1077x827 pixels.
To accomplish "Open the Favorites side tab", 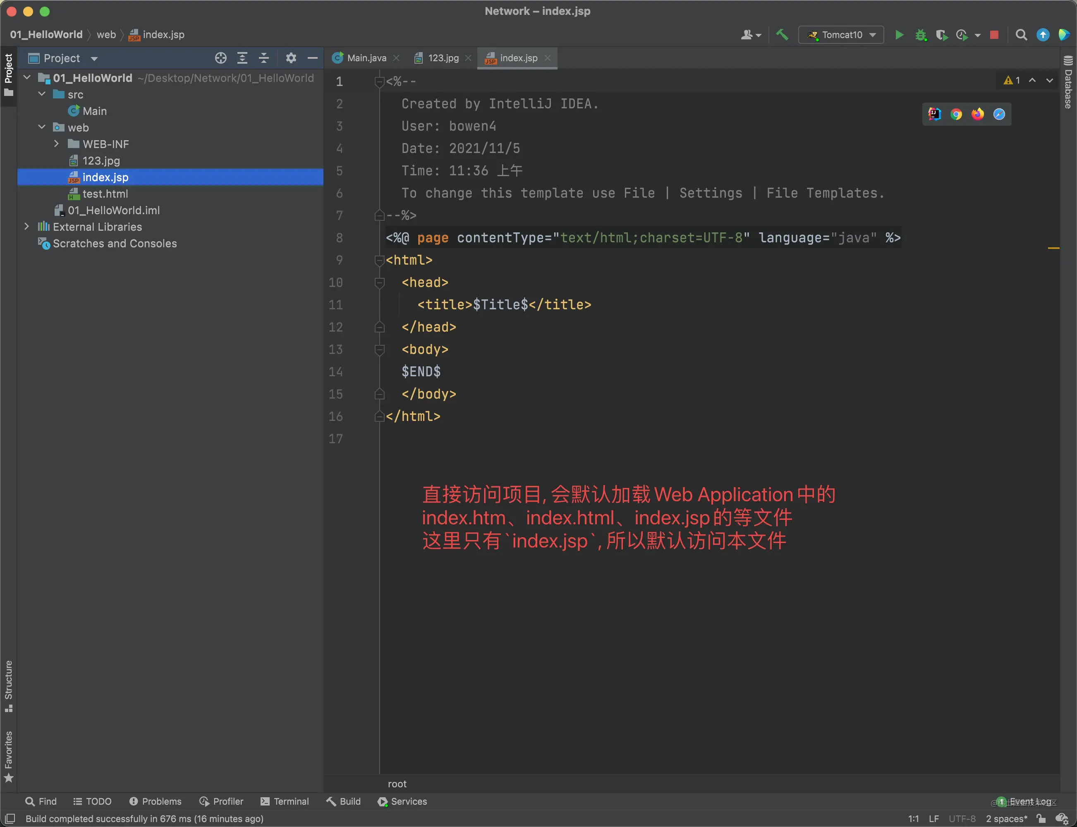I will pyautogui.click(x=8, y=757).
